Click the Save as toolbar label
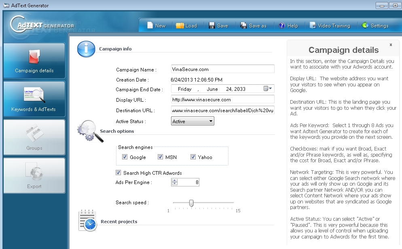Image resolution: width=402 pixels, height=249 pixels. point(258,25)
